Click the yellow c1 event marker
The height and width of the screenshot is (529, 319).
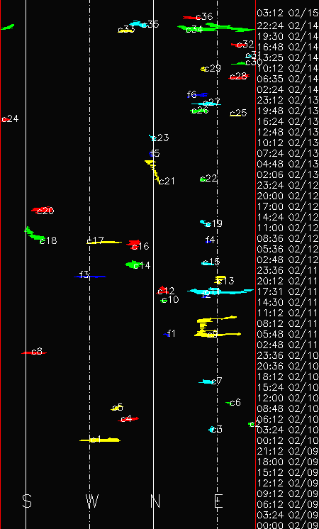coord(100,440)
